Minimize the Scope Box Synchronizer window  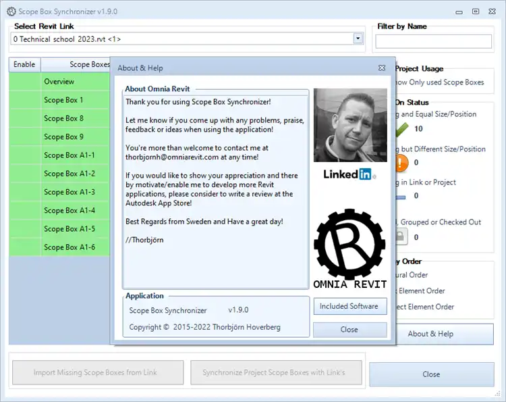coord(459,12)
